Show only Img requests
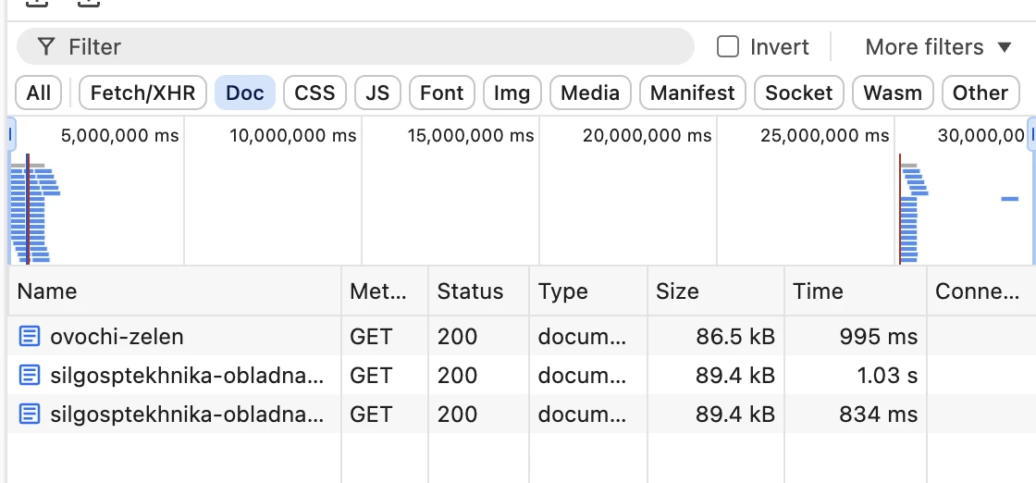The height and width of the screenshot is (483, 1036). (x=512, y=93)
